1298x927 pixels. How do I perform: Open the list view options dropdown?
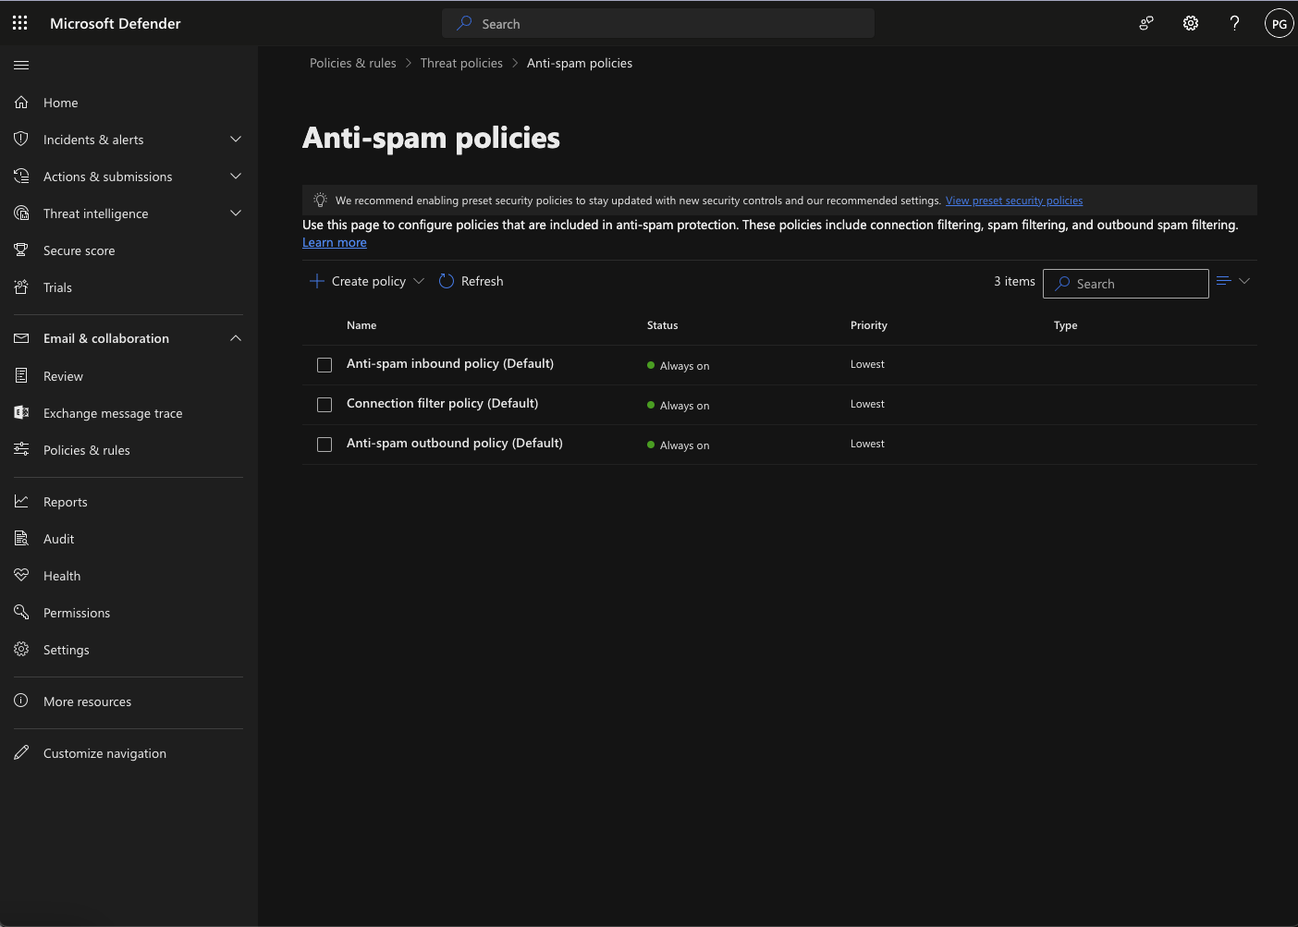coord(1233,281)
